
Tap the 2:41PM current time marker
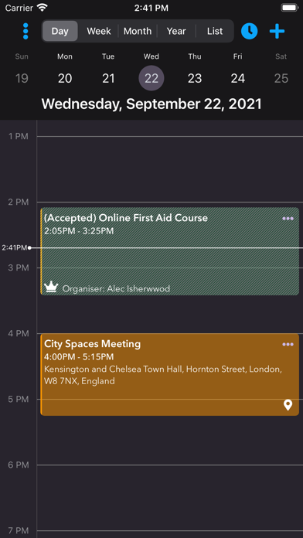pos(15,247)
